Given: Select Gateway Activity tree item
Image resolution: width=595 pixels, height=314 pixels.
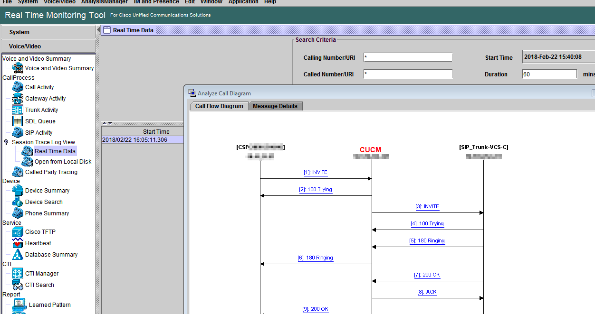Looking at the screenshot, I should [x=46, y=99].
